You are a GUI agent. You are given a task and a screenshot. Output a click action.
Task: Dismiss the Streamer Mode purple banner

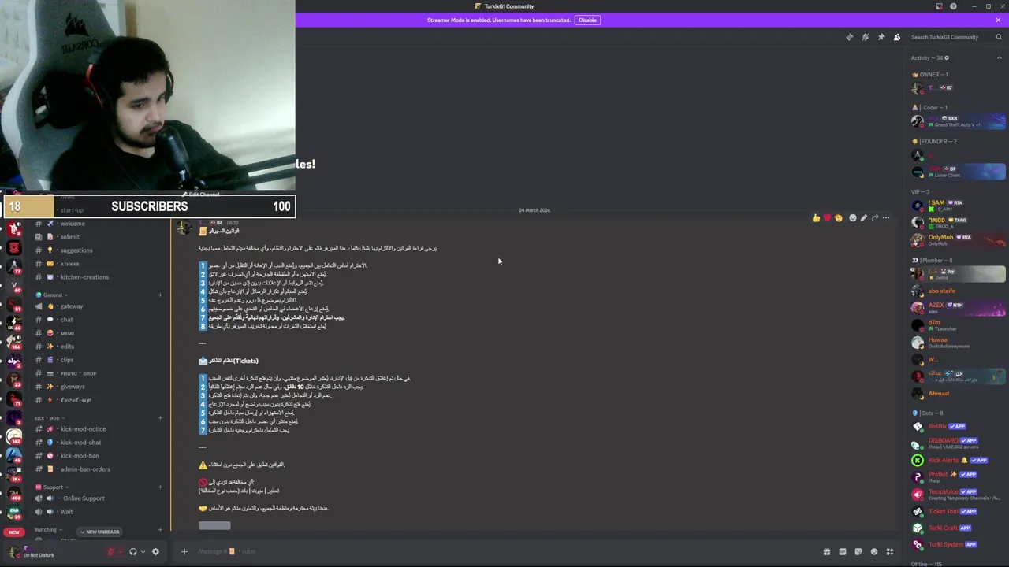[999, 20]
